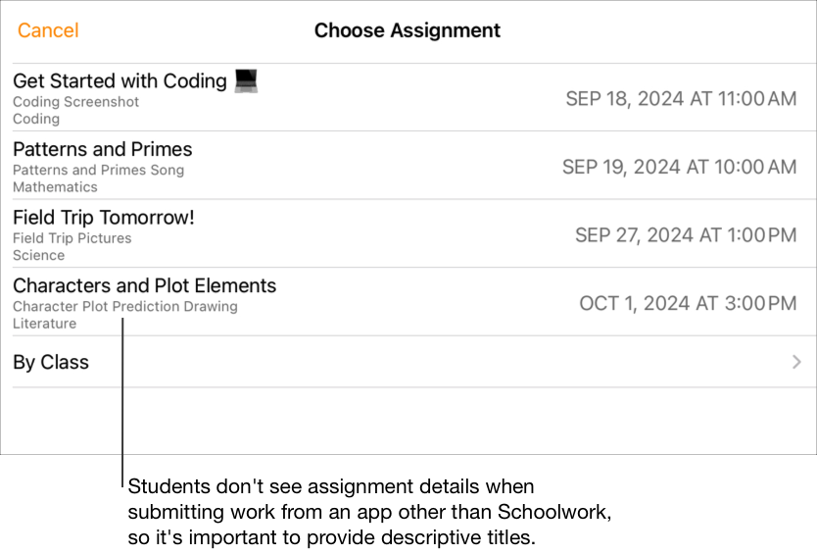Click the Coding Screenshot subtitle
817x555 pixels.
point(76,102)
